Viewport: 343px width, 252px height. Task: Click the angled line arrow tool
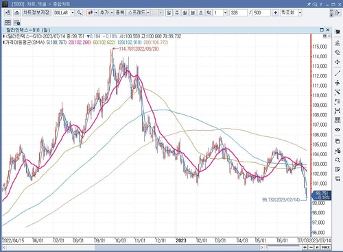pos(338,92)
